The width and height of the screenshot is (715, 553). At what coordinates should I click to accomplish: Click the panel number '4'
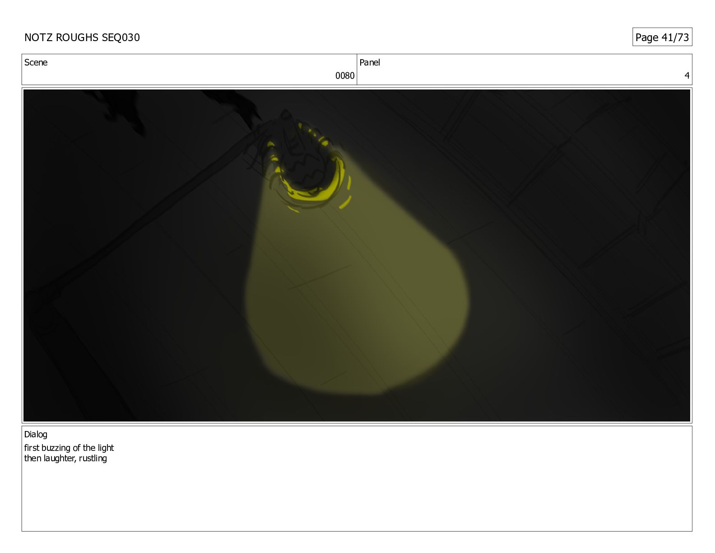(687, 76)
